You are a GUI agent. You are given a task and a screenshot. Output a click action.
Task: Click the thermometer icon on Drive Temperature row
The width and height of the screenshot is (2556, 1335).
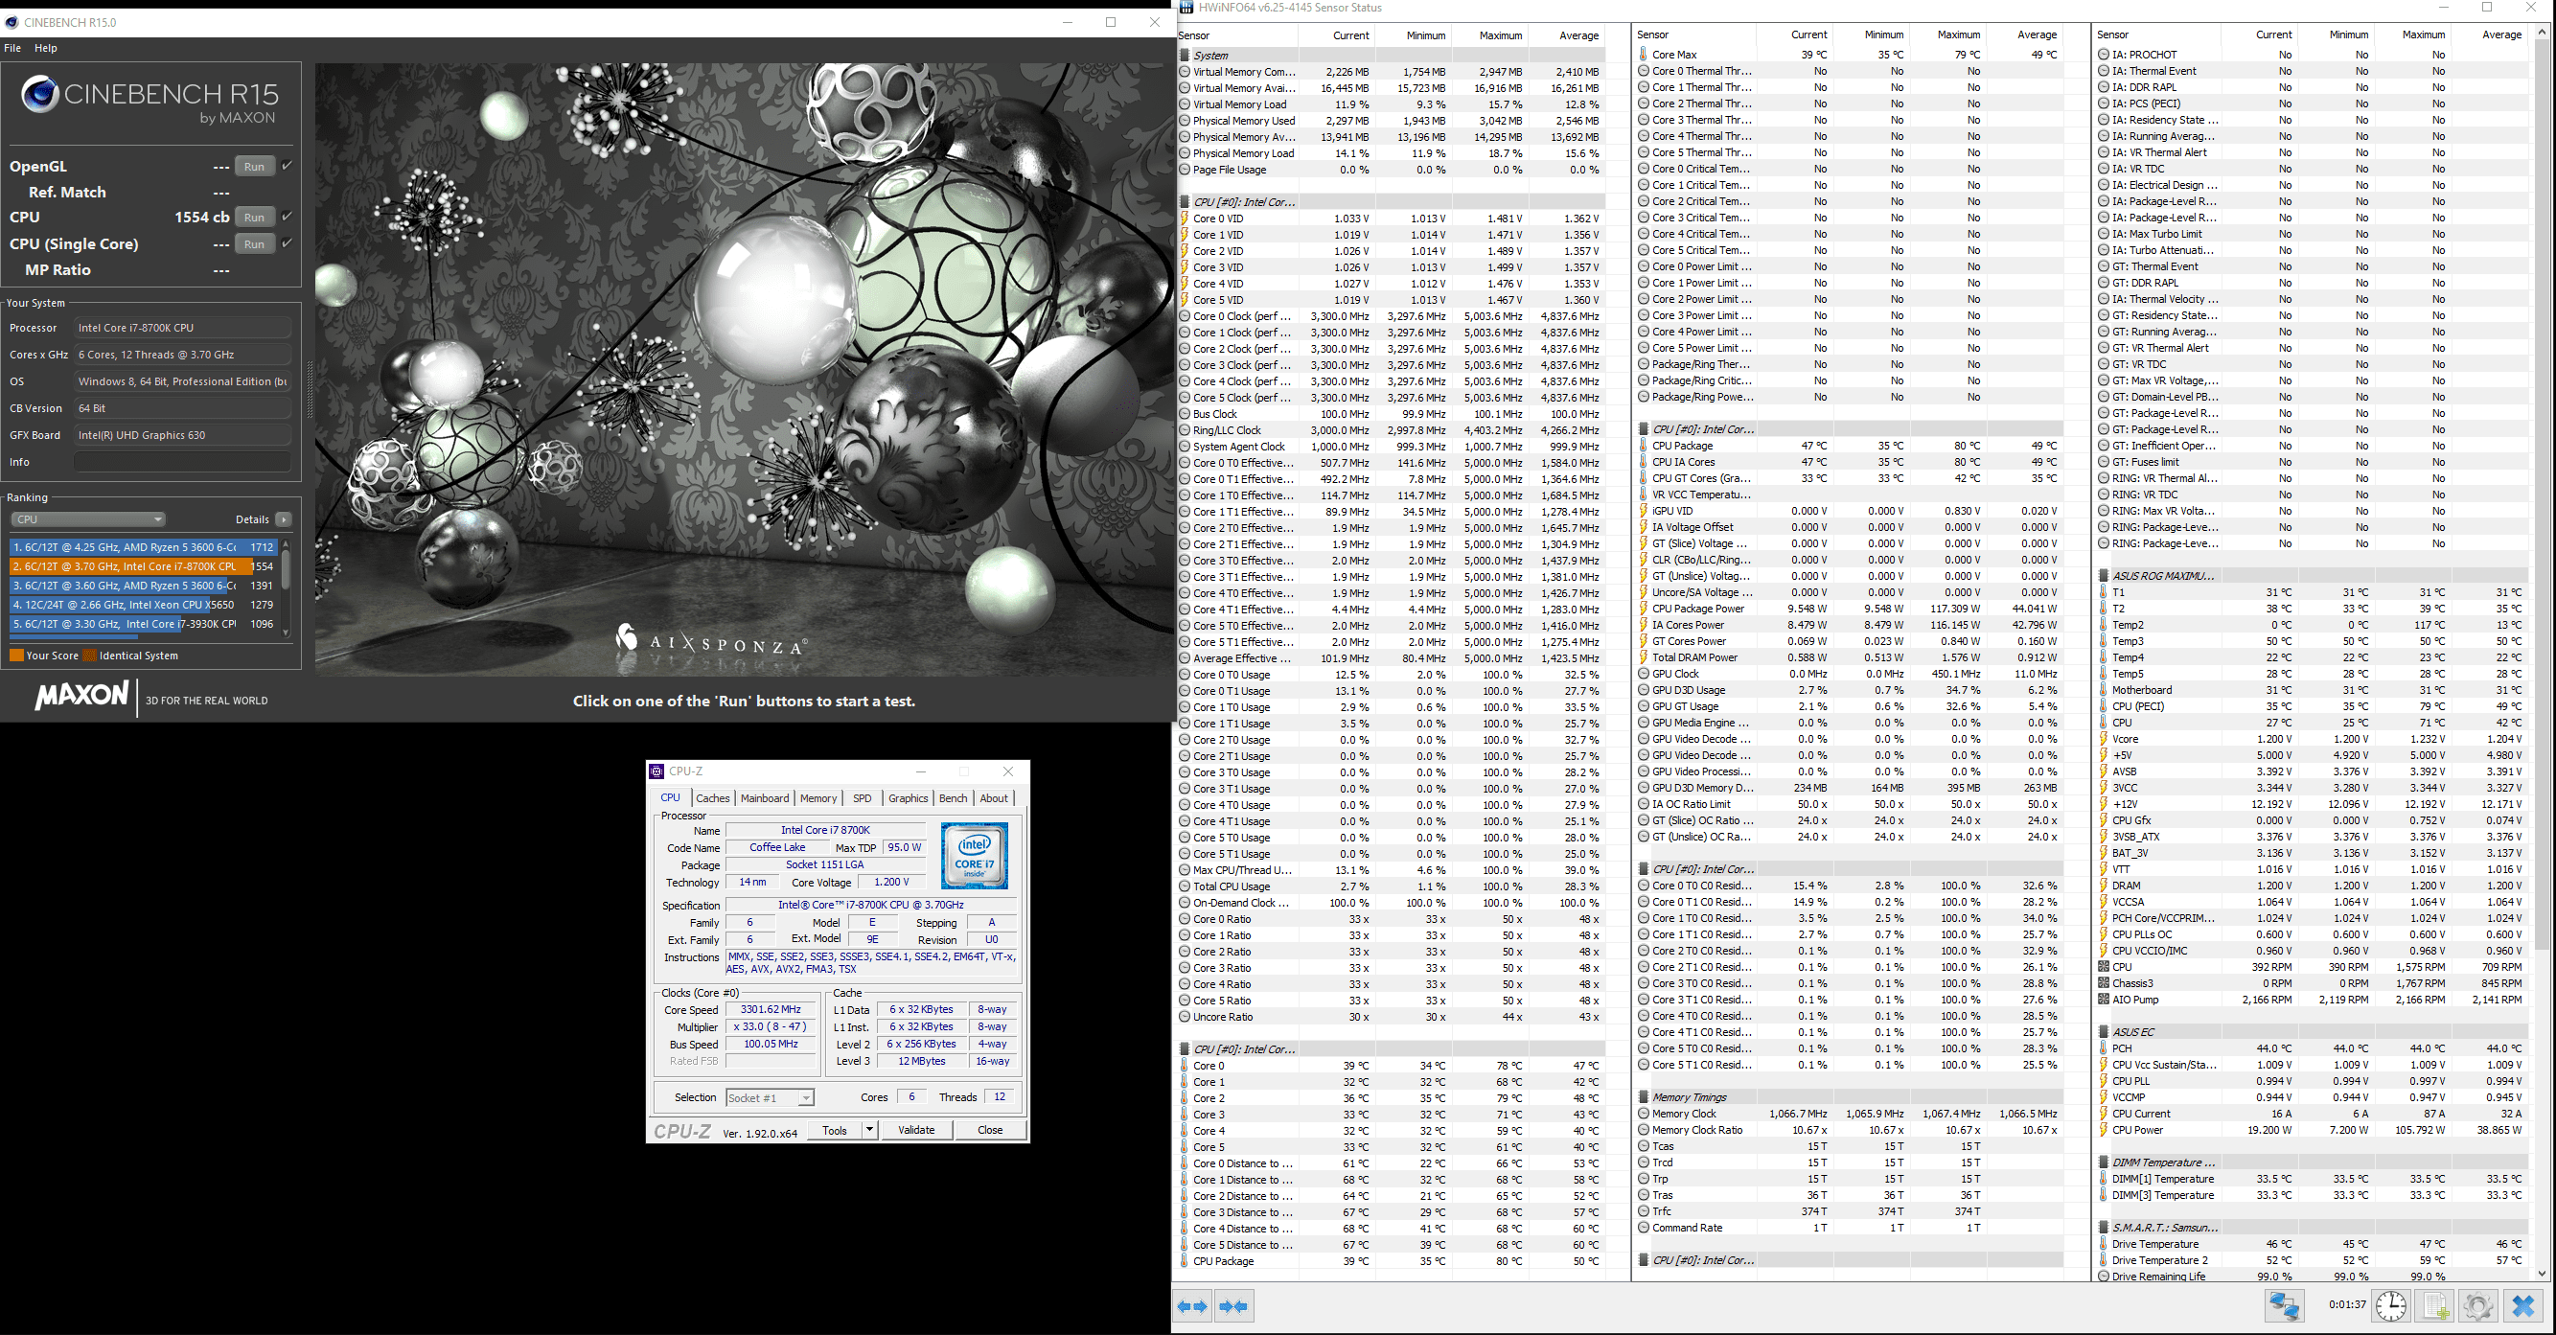tap(2104, 1244)
